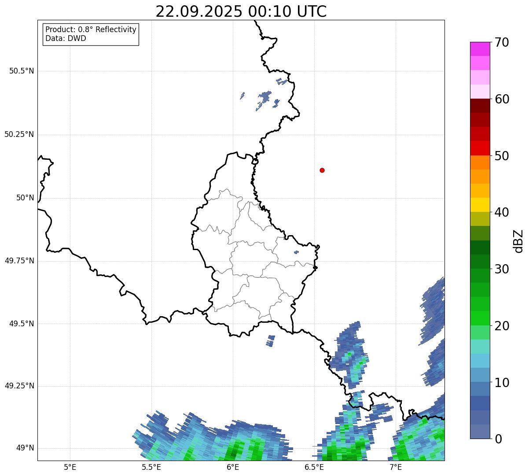Click the colorbar tick label "20"
The image size is (529, 476).
pos(502,326)
